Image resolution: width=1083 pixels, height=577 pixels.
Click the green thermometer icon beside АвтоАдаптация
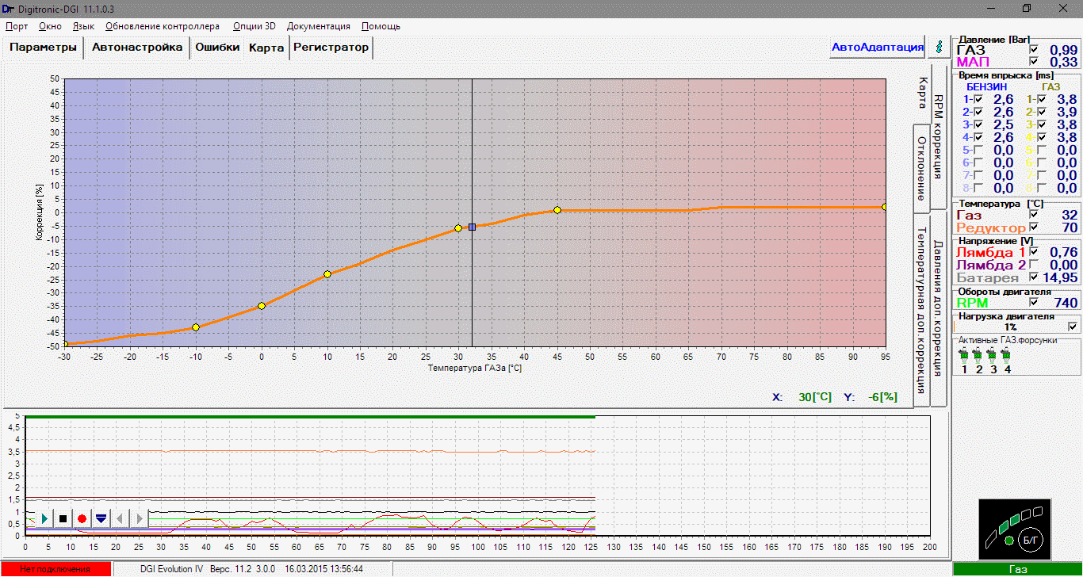click(x=939, y=48)
